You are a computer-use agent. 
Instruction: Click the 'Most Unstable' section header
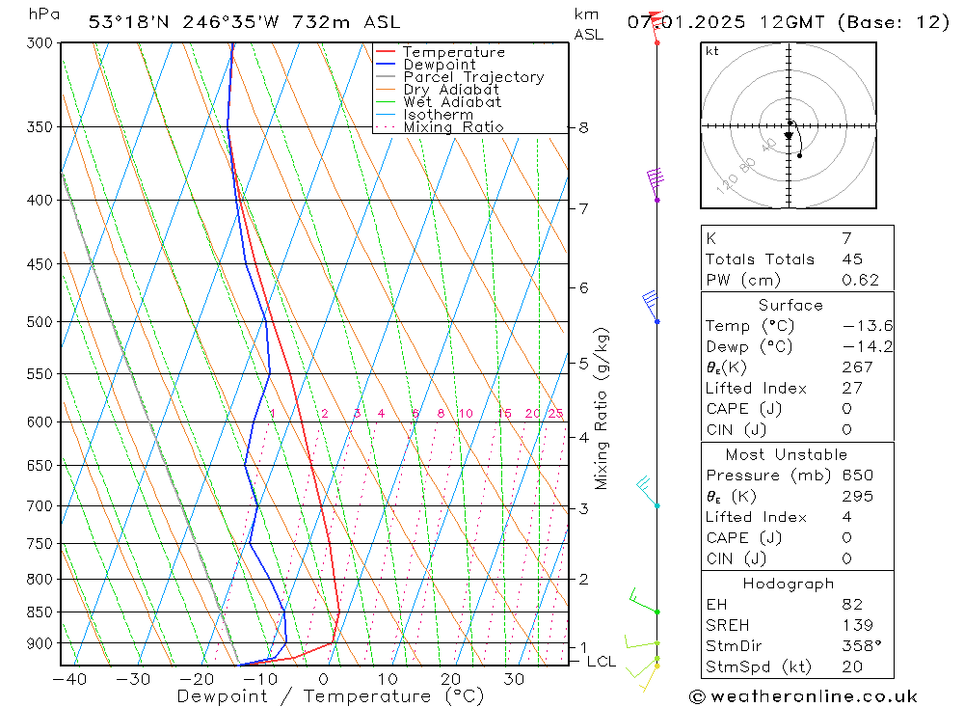coord(787,454)
